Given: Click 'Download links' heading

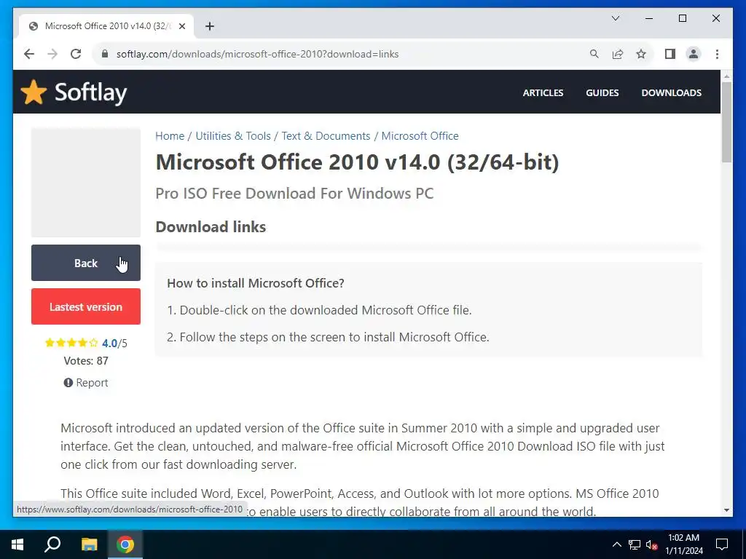Looking at the screenshot, I should (x=211, y=227).
